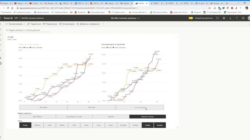Open the Gmail M bookmark icon
The width and height of the screenshot is (250, 140).
(x=71, y=12)
